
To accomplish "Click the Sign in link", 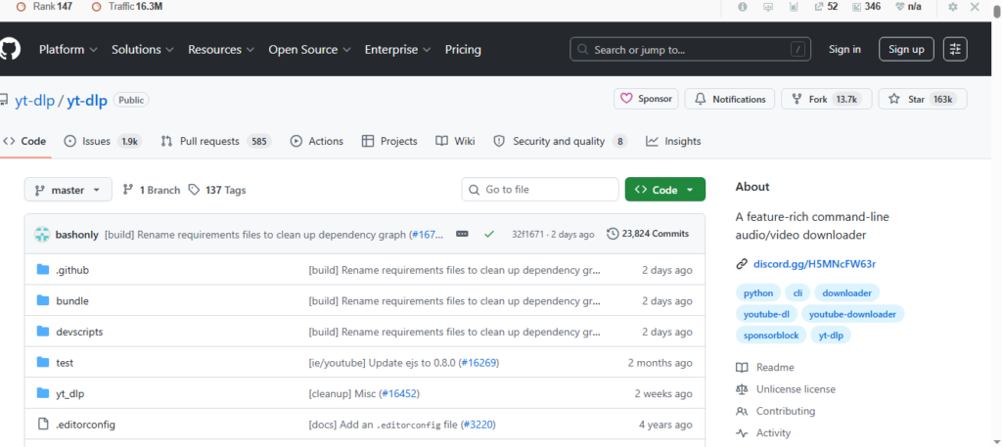I will coord(844,49).
